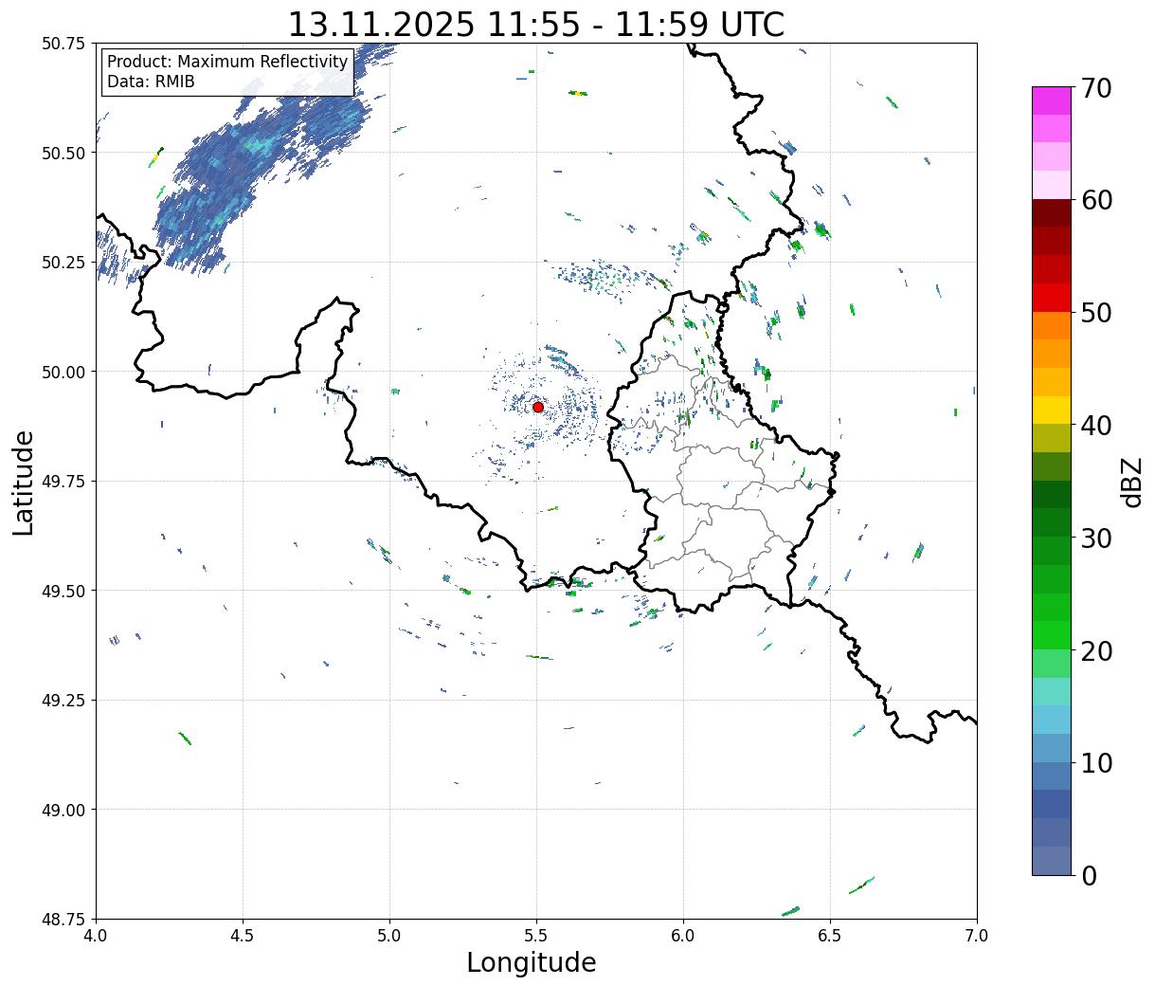Click the colorbar tick label 10
Viewport: 1155px width, 986px height.
pyautogui.click(x=1096, y=763)
